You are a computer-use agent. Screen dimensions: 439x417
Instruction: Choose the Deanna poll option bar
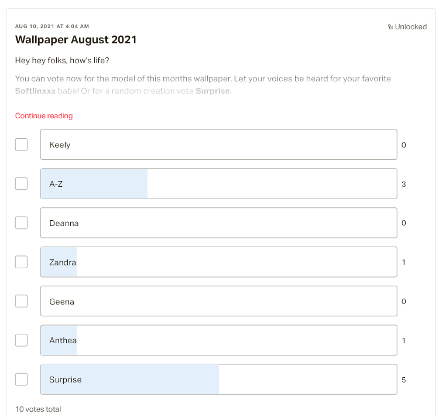click(219, 223)
